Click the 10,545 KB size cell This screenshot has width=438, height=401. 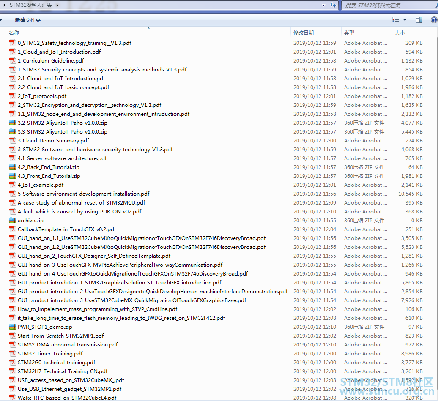coord(411,194)
